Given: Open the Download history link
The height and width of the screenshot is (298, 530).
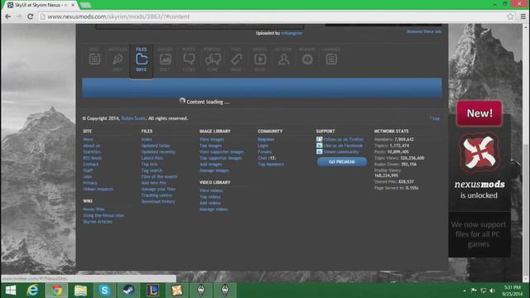Looking at the screenshot, I should tap(158, 202).
